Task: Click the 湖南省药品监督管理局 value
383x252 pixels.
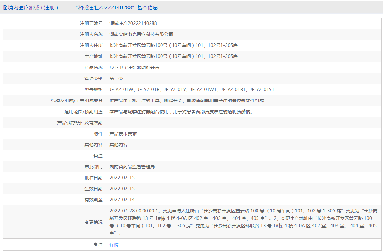Action: click(x=132, y=167)
